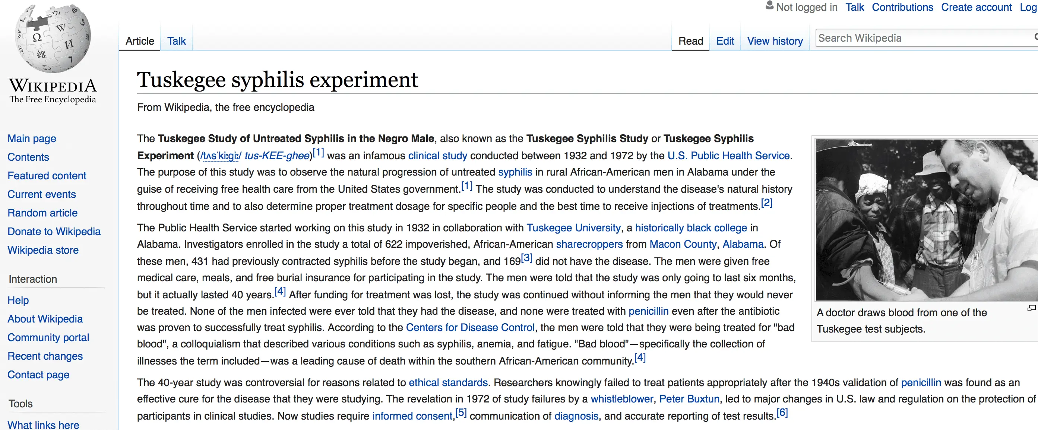
Task: Click the user icon beside Not logged in
Action: pos(769,6)
